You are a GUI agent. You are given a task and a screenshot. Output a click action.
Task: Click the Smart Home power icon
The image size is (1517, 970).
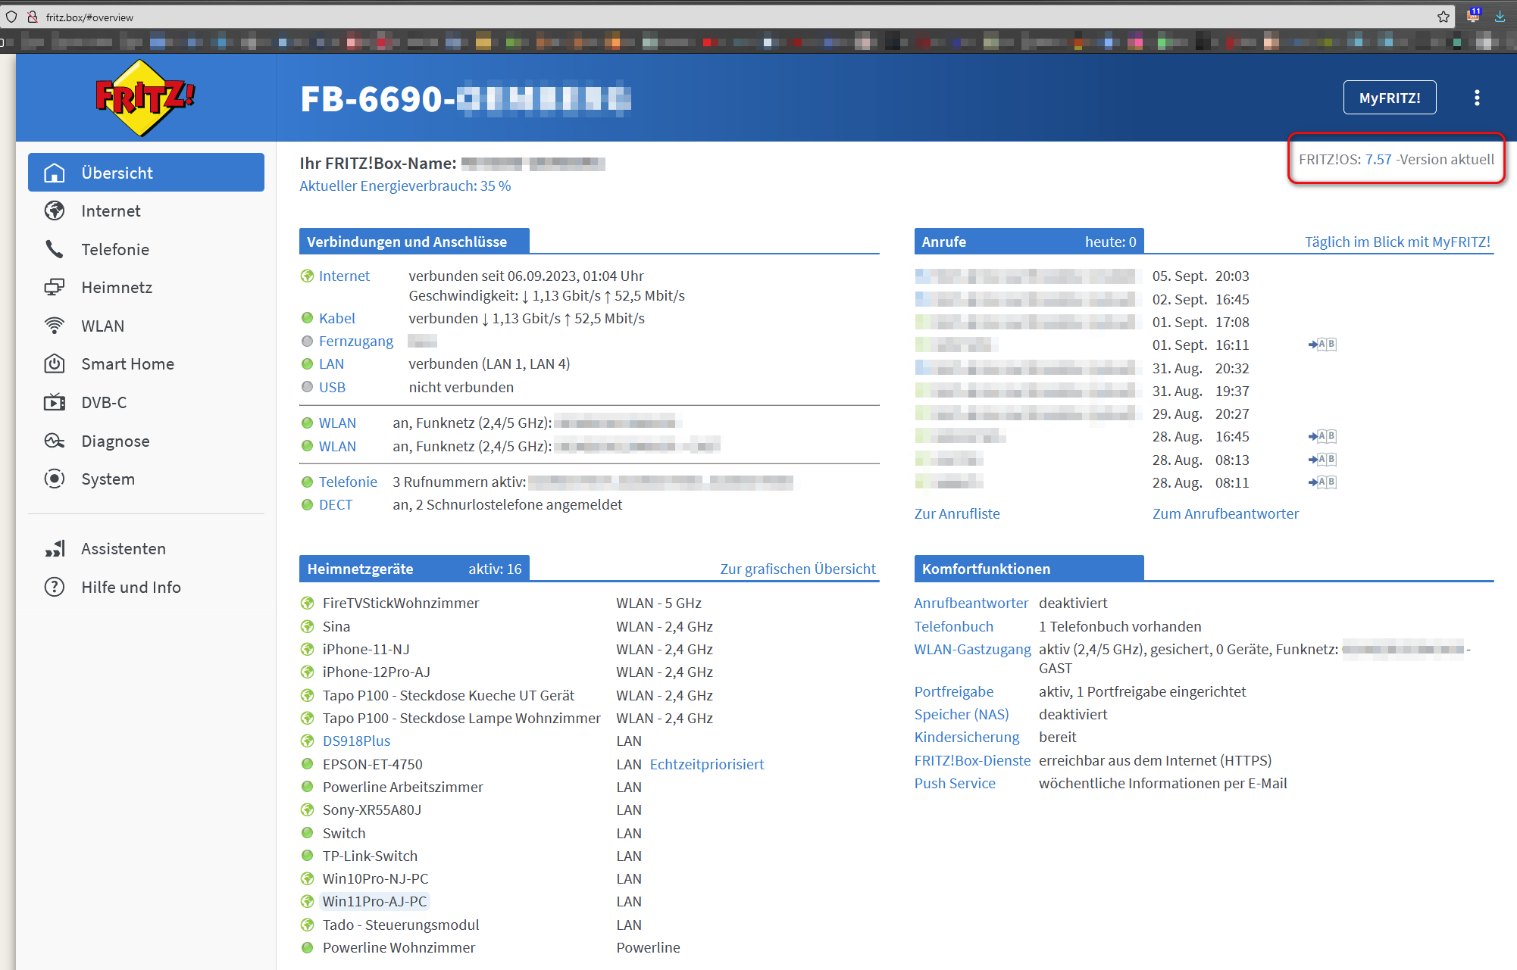[x=55, y=363]
